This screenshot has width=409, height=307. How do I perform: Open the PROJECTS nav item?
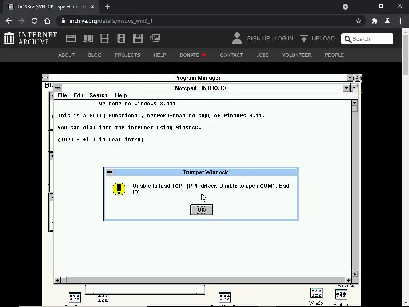pyautogui.click(x=127, y=55)
